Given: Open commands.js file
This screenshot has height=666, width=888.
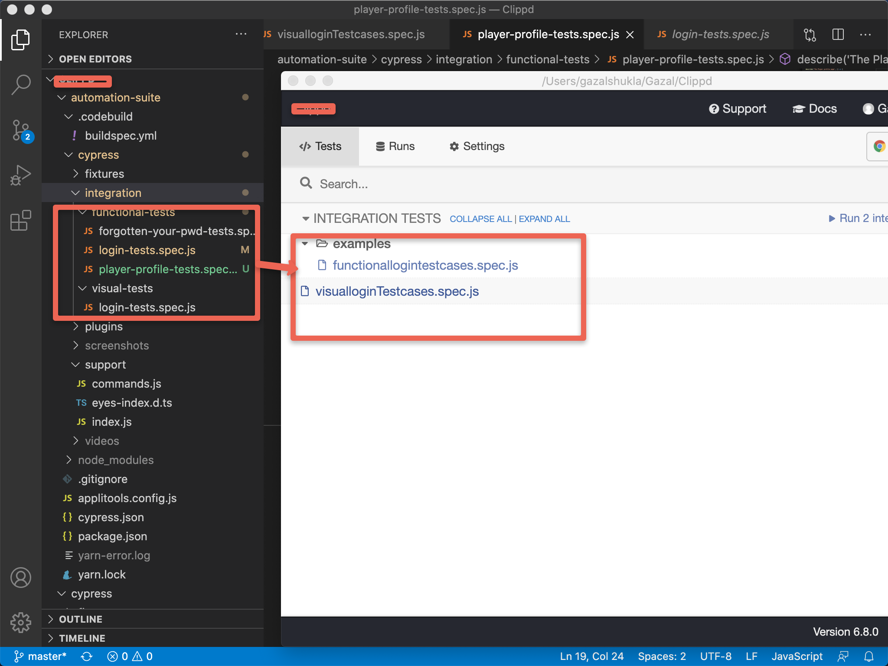Looking at the screenshot, I should coord(126,384).
